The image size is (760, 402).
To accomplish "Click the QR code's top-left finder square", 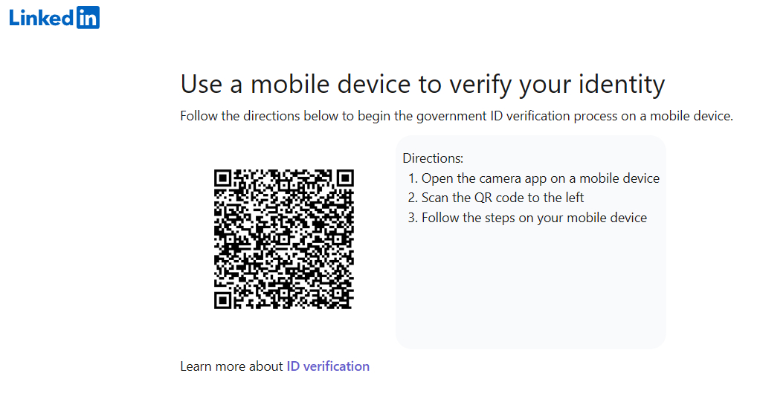I will coord(222,178).
